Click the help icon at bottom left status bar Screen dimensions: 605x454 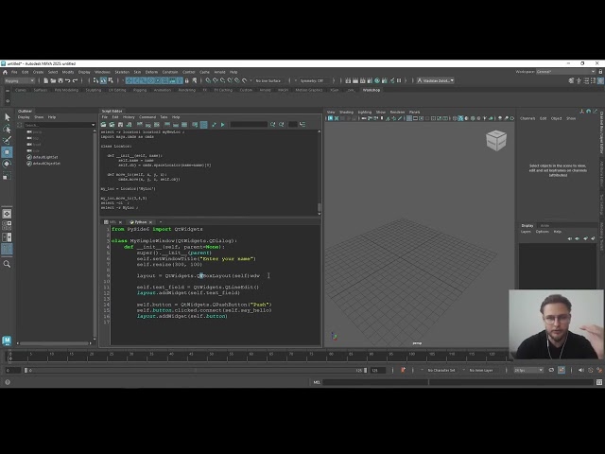[x=8, y=382]
